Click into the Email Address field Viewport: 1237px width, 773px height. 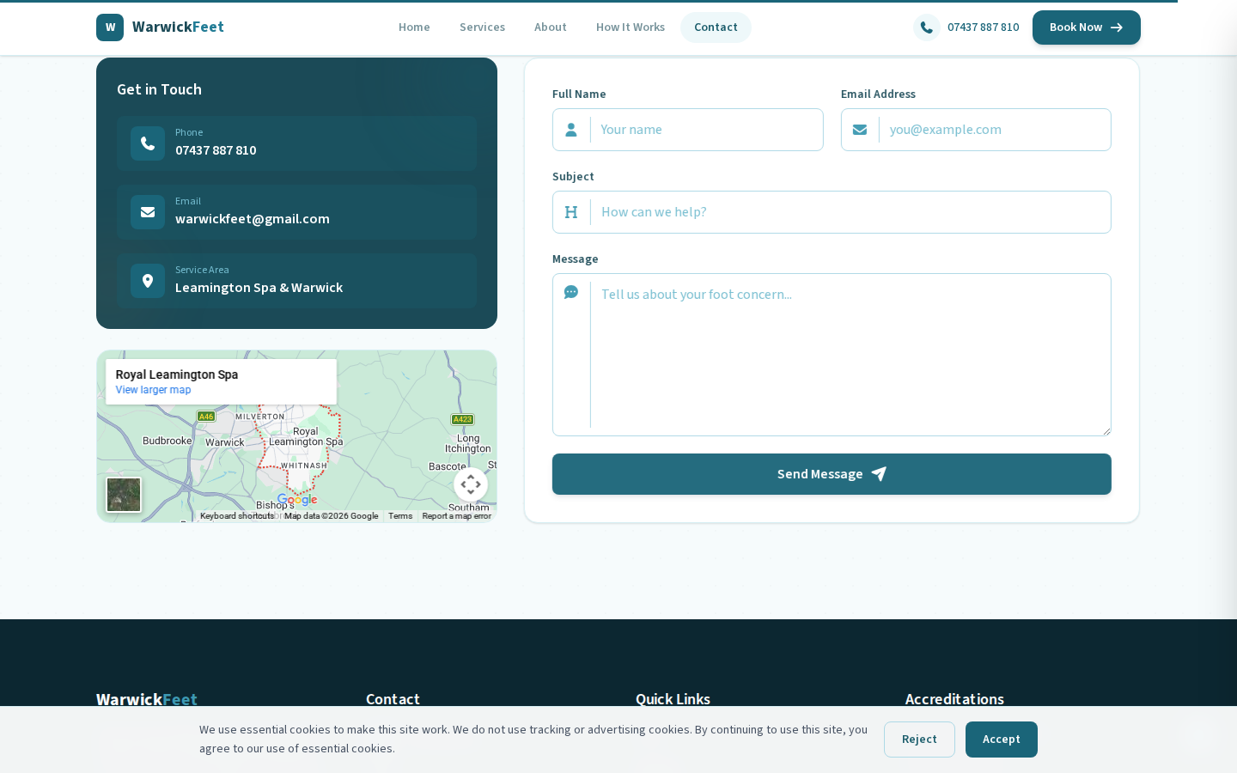point(994,130)
